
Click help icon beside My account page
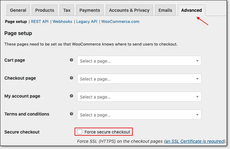71,96
